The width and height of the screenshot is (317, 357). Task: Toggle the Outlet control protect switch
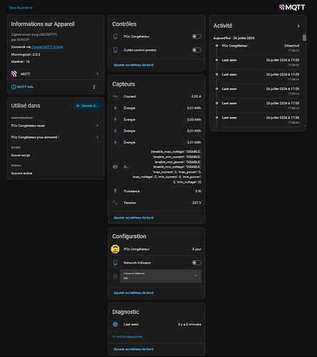[x=196, y=50]
